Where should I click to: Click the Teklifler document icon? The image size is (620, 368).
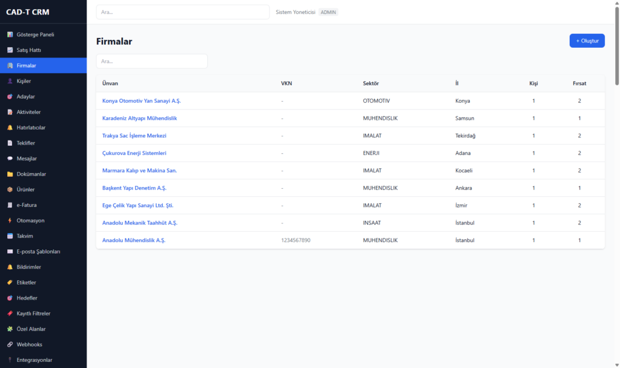point(10,143)
